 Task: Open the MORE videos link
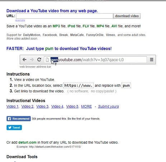click(x=86, y=107)
